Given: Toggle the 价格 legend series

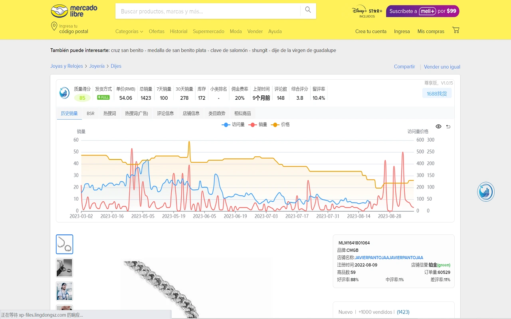Looking at the screenshot, I should (281, 124).
